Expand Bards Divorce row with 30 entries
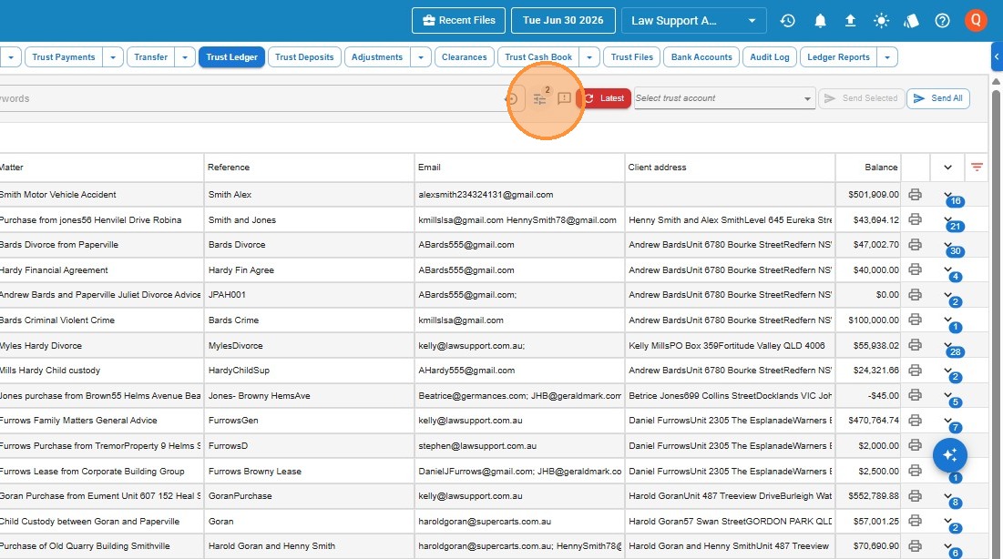 948,244
